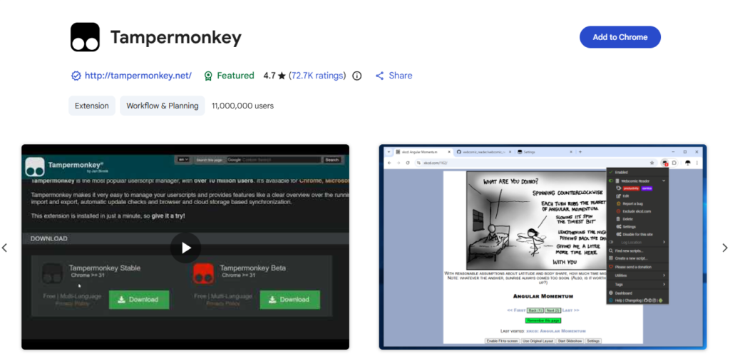Go to previous screenshot with left arrow
Screen dimensions: 730x364
(5, 248)
